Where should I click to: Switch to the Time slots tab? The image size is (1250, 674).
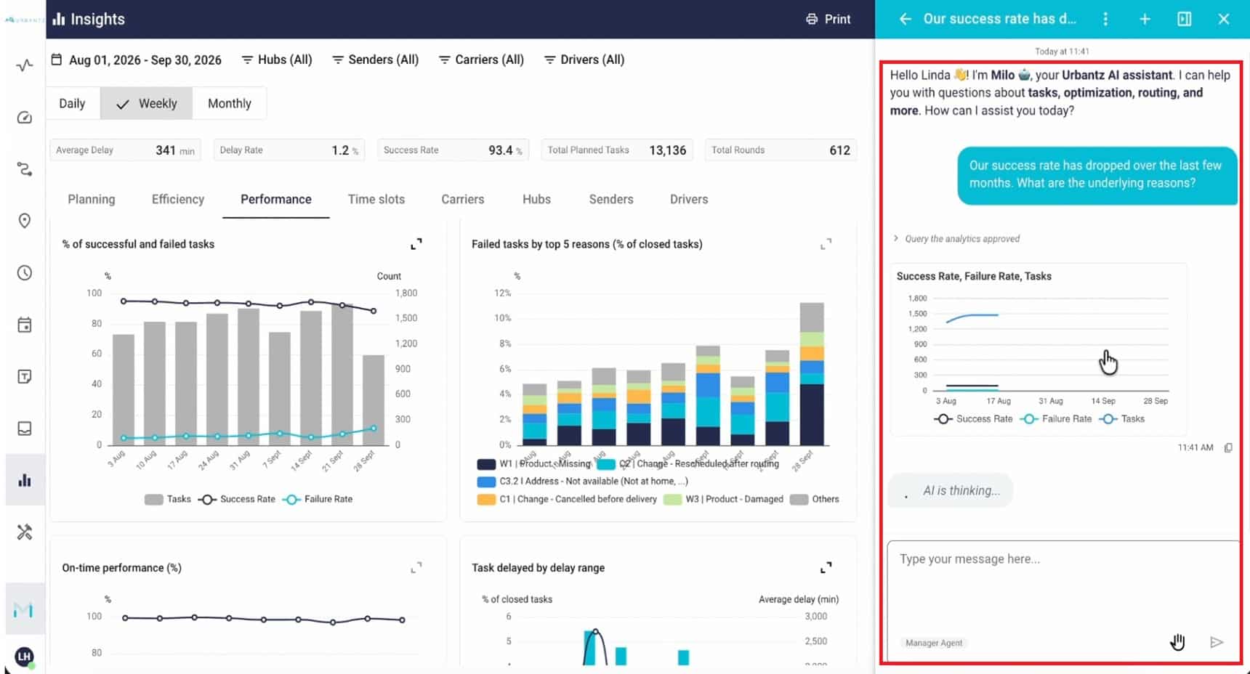(x=376, y=199)
